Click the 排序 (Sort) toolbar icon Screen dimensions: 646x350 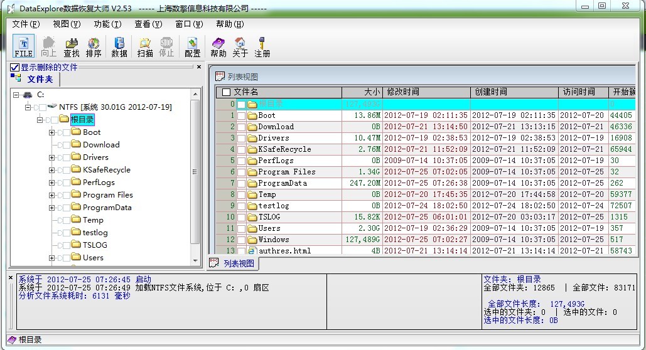[x=94, y=47]
